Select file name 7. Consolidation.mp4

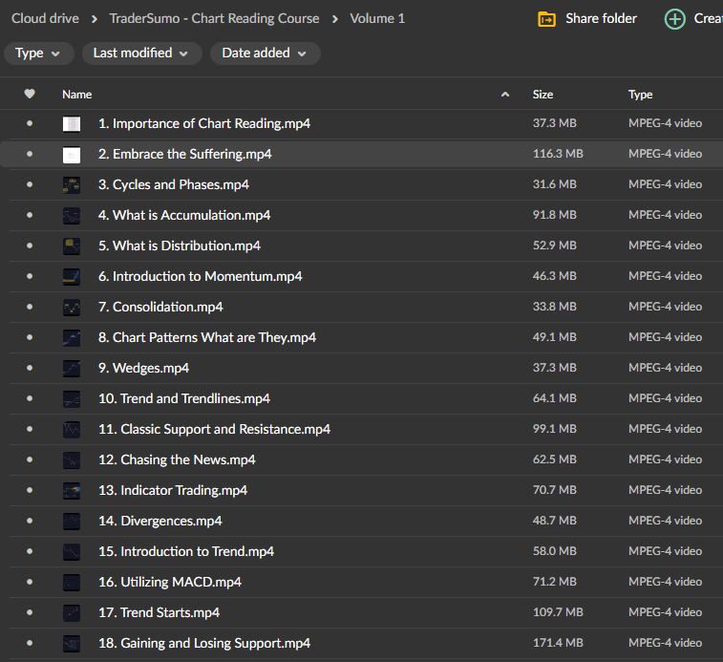pos(160,307)
